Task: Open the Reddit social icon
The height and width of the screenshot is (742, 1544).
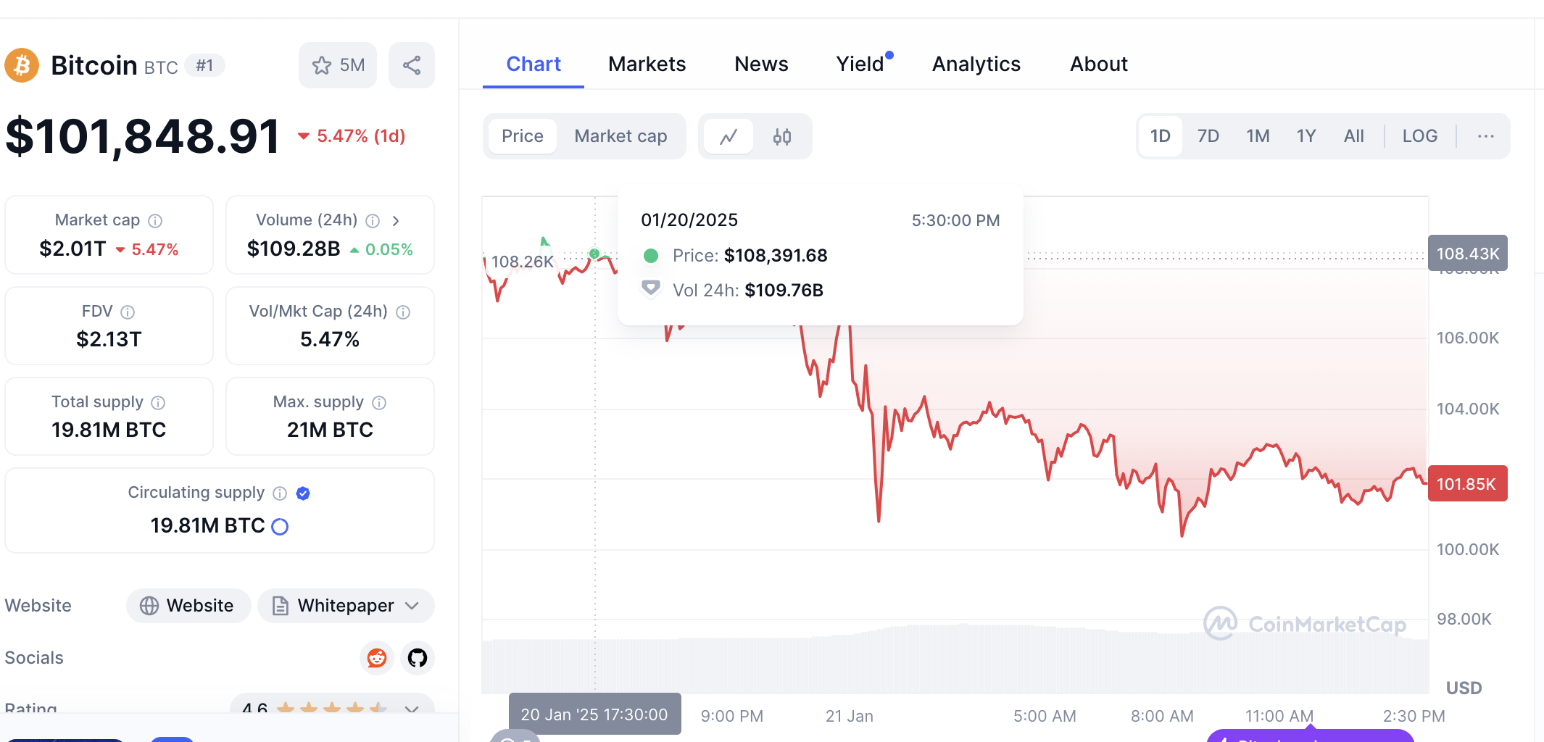Action: click(x=377, y=658)
